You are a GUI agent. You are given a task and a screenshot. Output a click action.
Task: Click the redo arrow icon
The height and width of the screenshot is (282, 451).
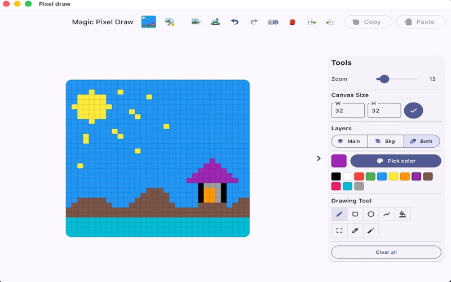point(254,22)
